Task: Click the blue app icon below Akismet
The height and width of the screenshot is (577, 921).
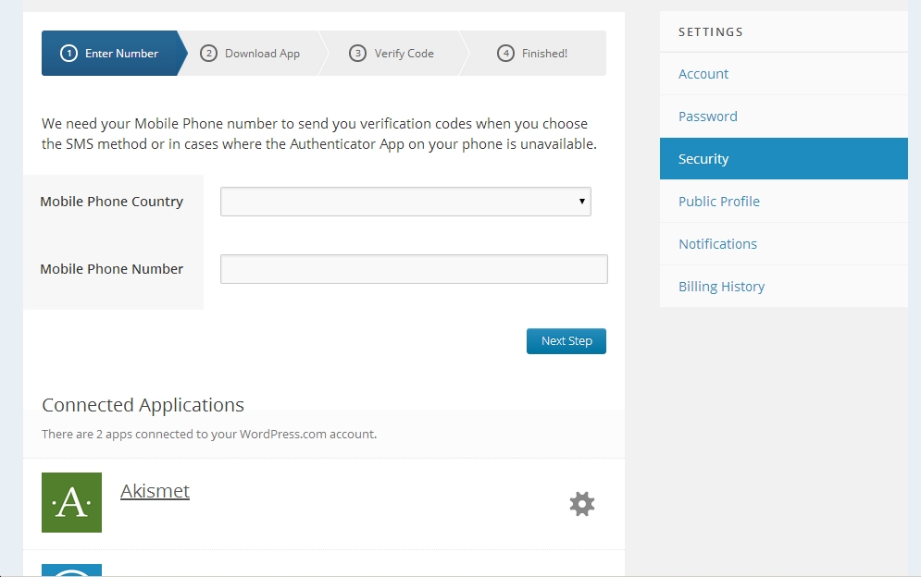Action: pos(71,570)
